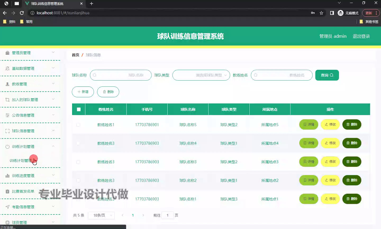The image size is (381, 229).
Task: Bookmark the page with the star icon
Action: pyautogui.click(x=321, y=13)
